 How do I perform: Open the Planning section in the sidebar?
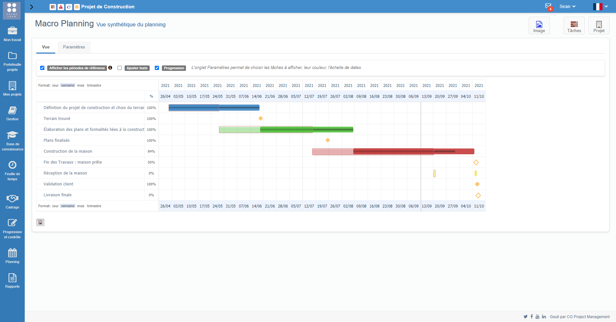click(12, 256)
